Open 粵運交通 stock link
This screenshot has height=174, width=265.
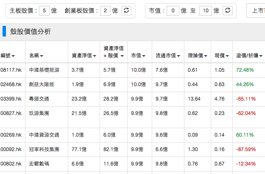pyautogui.click(x=39, y=99)
